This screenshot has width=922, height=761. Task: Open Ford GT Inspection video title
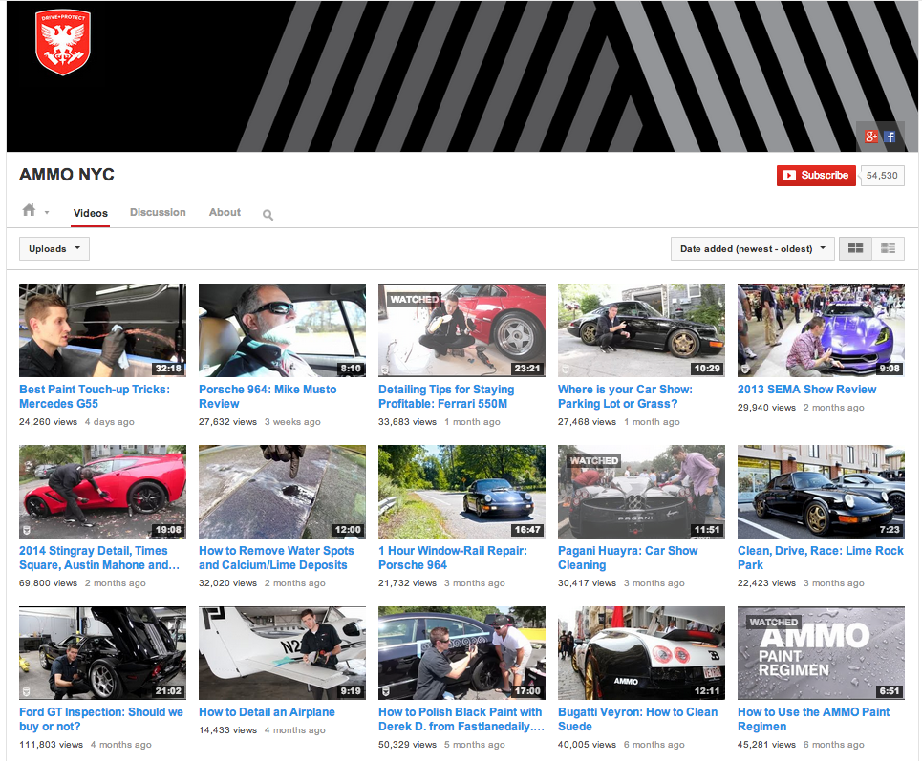click(x=101, y=719)
